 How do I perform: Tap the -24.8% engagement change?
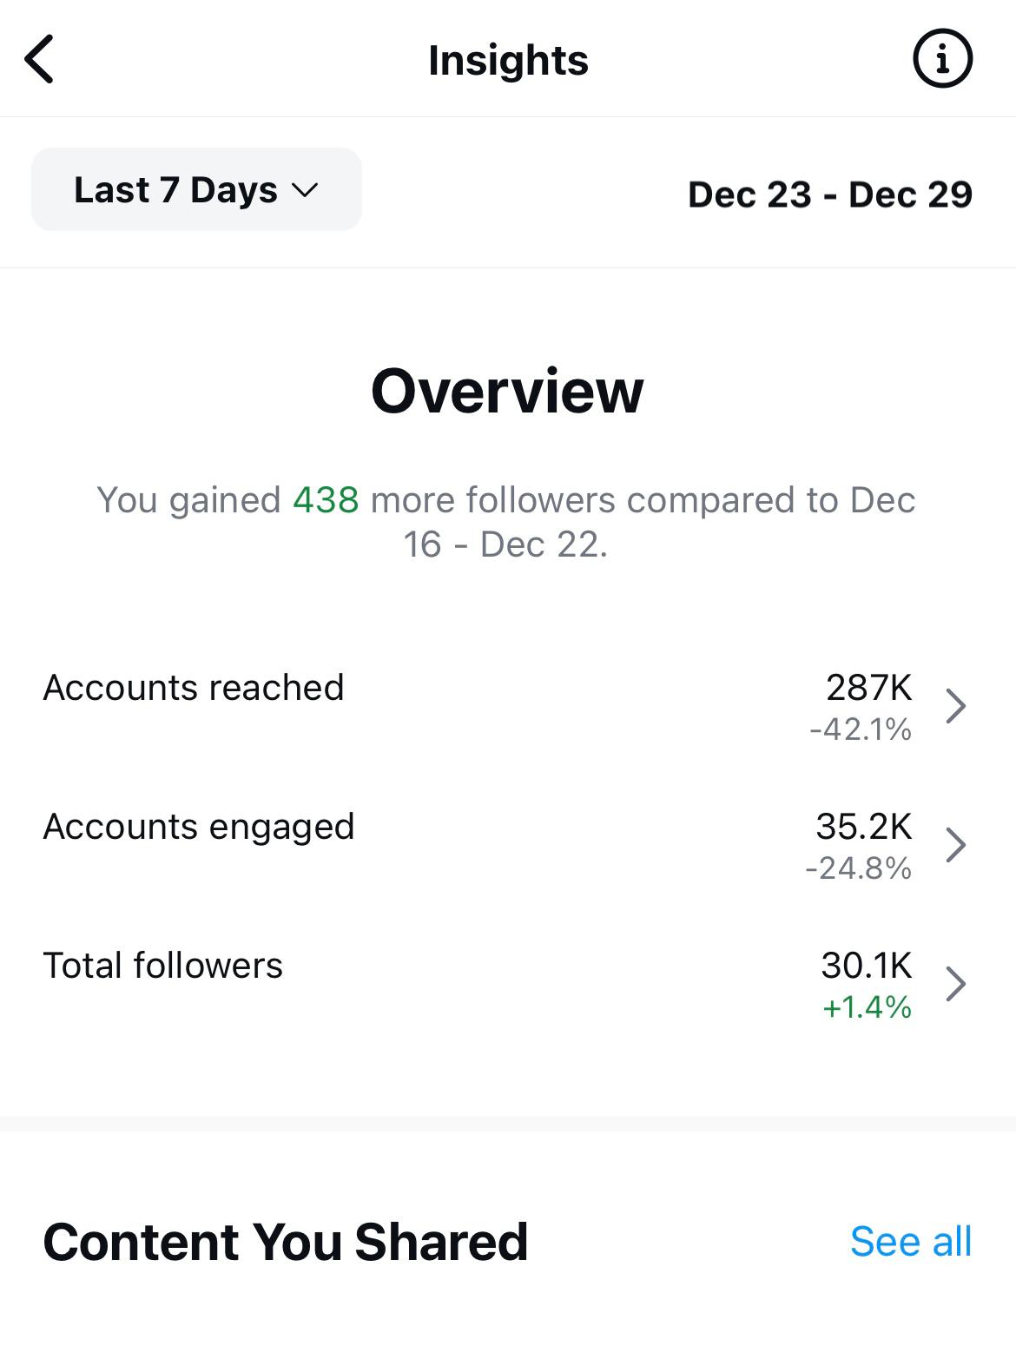859,868
